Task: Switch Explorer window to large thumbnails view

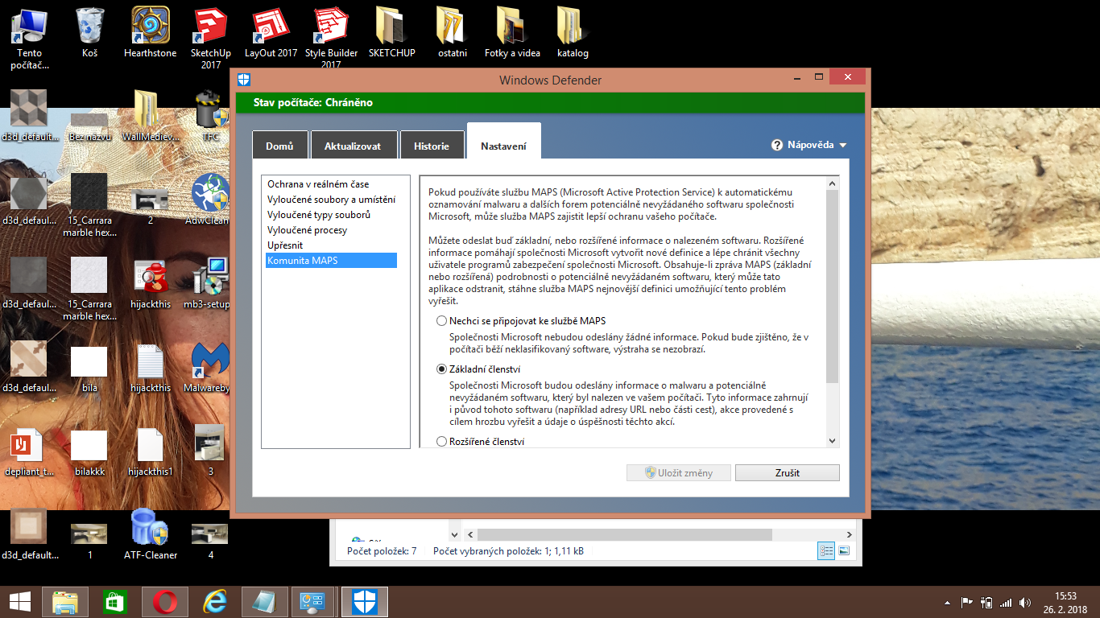Action: 844,551
